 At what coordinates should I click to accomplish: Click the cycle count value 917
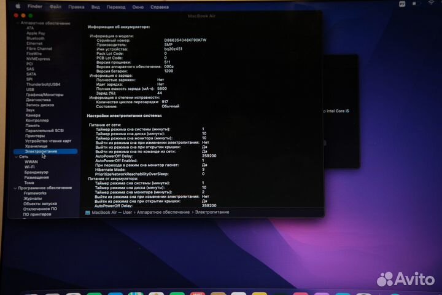pos(165,102)
